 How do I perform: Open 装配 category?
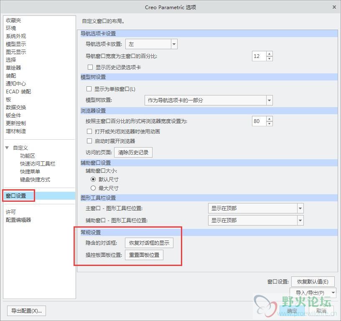[x=11, y=76]
